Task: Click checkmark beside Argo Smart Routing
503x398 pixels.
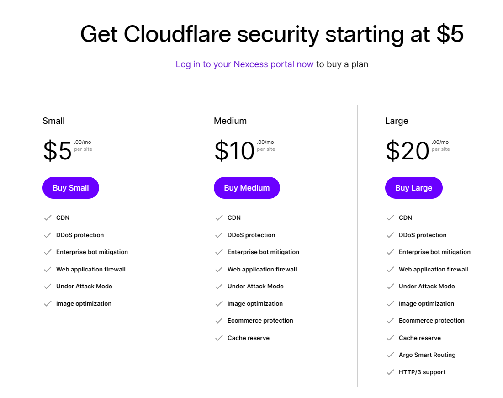Action: coord(390,355)
